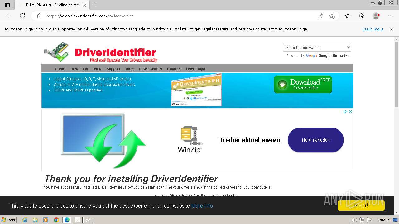Click the WinZip logo in the ad

click(190, 140)
